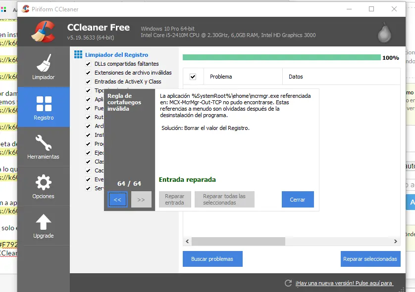Image resolution: width=415 pixels, height=292 pixels.
Task: Click the refresh icon beside the new version link
Action: pyautogui.click(x=288, y=283)
